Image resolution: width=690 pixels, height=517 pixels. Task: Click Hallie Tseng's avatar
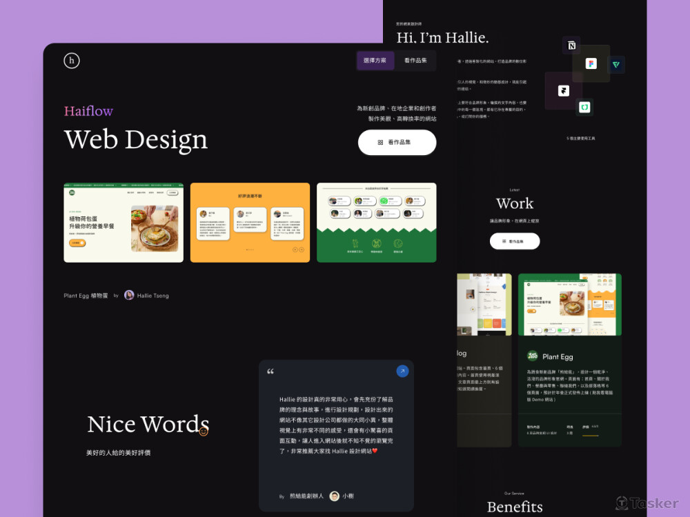129,295
